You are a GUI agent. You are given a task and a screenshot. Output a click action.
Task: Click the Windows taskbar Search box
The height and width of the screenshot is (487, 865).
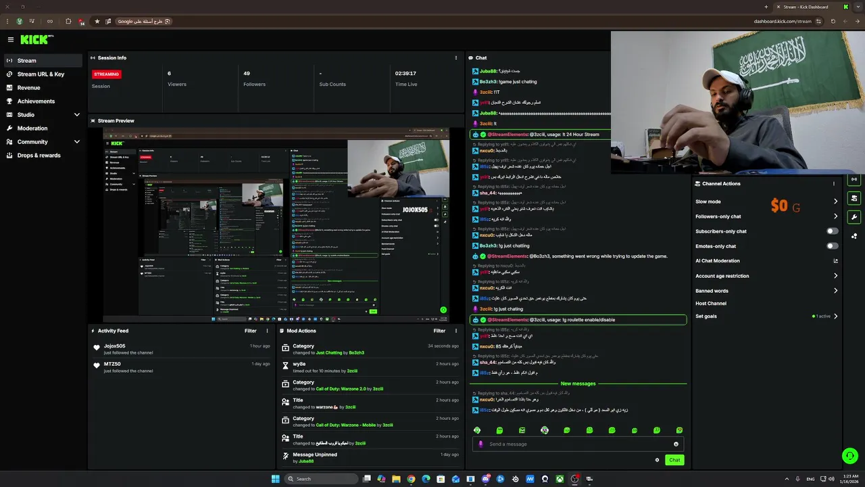320,479
